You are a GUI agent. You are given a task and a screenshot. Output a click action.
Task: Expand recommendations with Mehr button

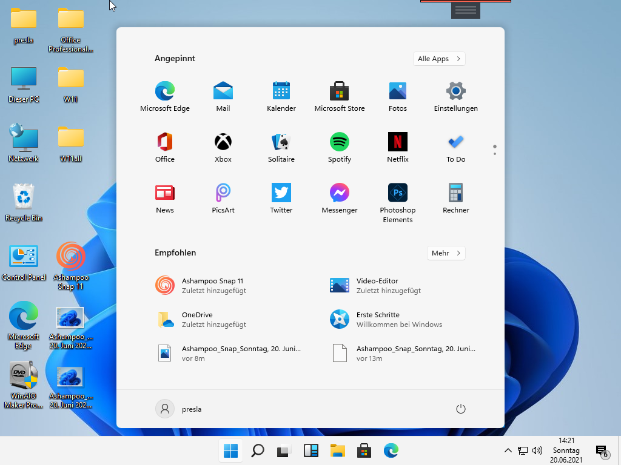pos(446,253)
